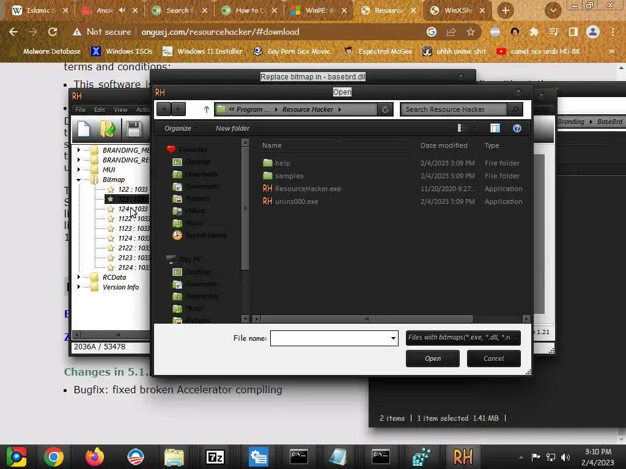Open File Explorer from taskbar
This screenshot has width=626, height=469.
(174, 457)
